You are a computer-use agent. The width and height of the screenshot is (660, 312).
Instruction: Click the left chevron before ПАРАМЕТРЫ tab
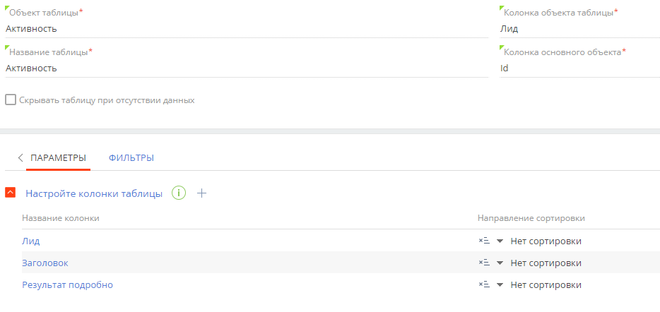click(20, 158)
